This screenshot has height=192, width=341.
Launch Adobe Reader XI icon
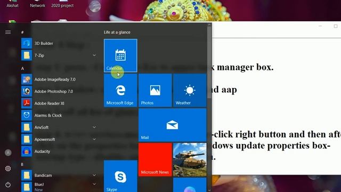[27, 103]
